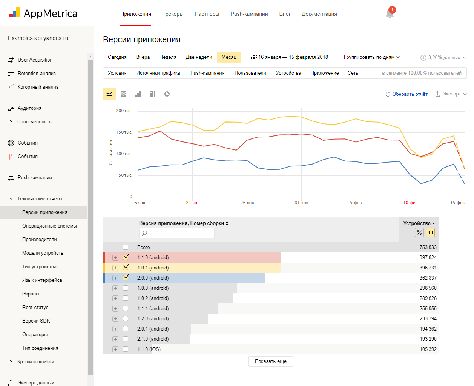The width and height of the screenshot is (474, 386).
Task: Focus the app version search field
Action: click(x=177, y=233)
